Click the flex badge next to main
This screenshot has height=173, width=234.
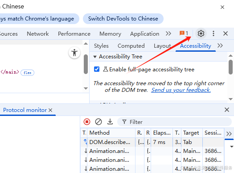27,73
